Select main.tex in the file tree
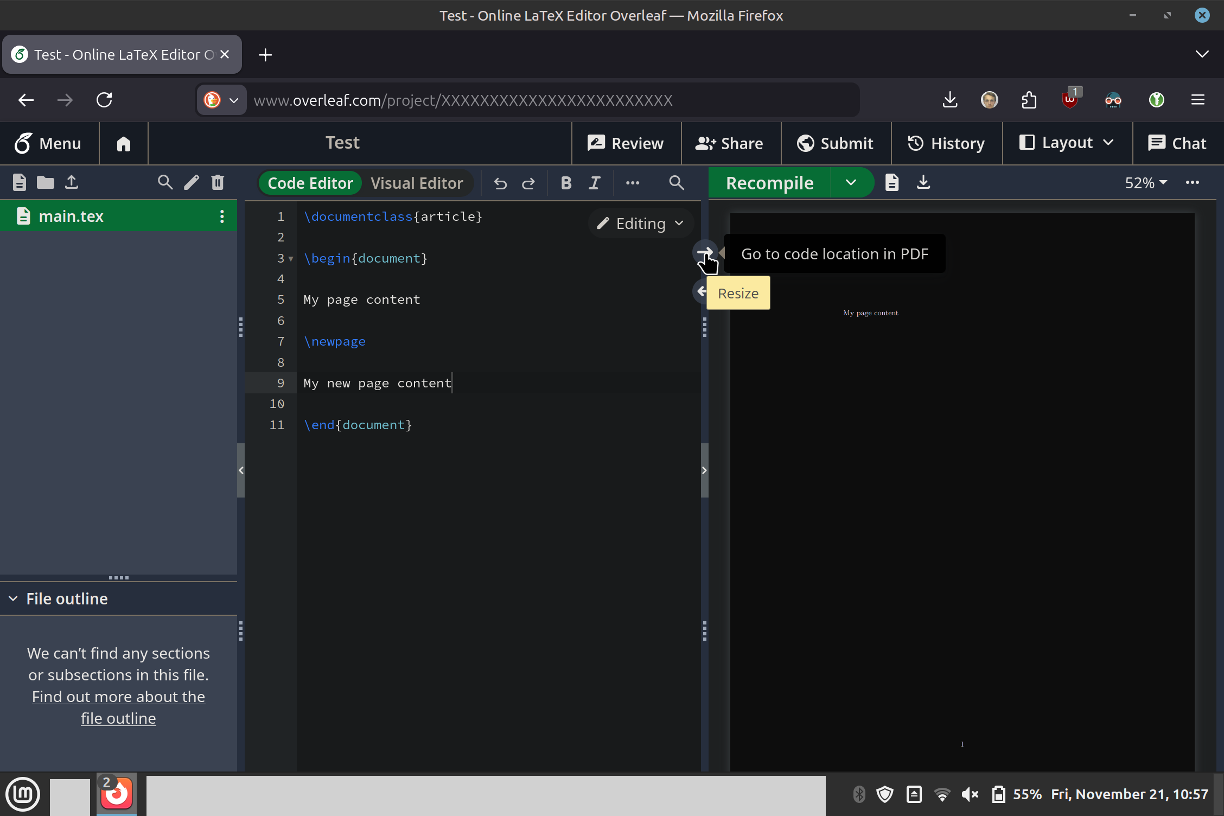The image size is (1224, 816). (x=71, y=216)
